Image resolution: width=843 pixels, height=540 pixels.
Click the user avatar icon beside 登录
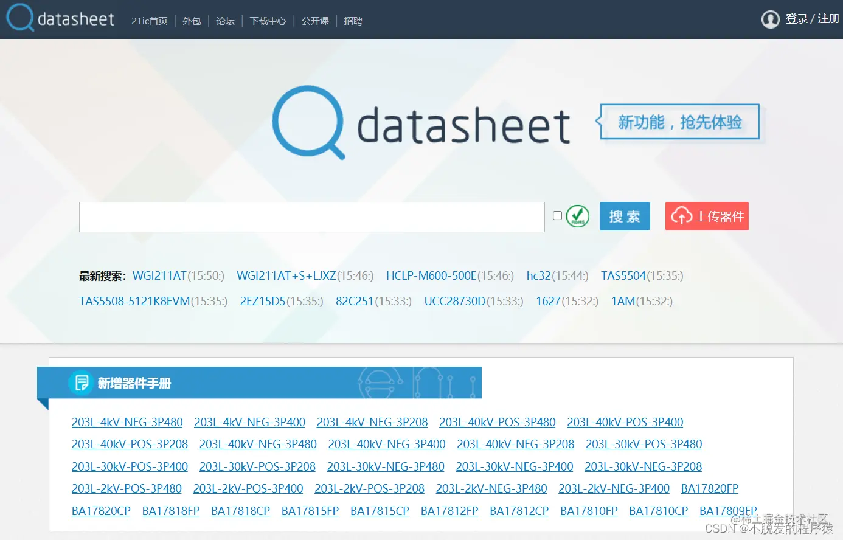[770, 19]
